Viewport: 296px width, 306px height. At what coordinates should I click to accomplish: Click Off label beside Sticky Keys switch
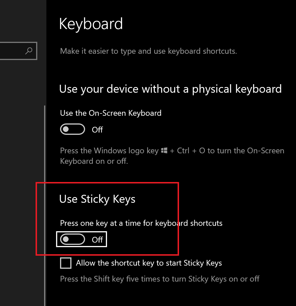click(97, 240)
